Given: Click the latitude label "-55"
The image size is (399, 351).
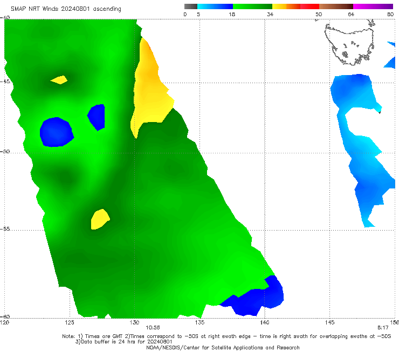Looking at the screenshot, I should click(x=5, y=229).
